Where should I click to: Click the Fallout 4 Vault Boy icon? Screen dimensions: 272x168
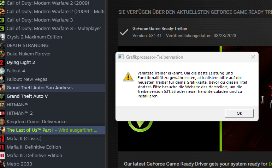click(2, 71)
